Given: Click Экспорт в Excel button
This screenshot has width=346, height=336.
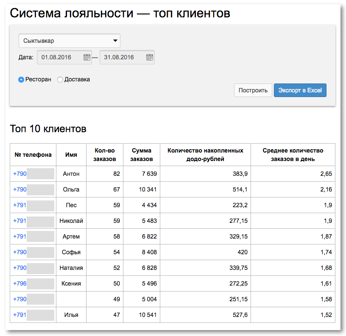Looking at the screenshot, I should 300,90.
